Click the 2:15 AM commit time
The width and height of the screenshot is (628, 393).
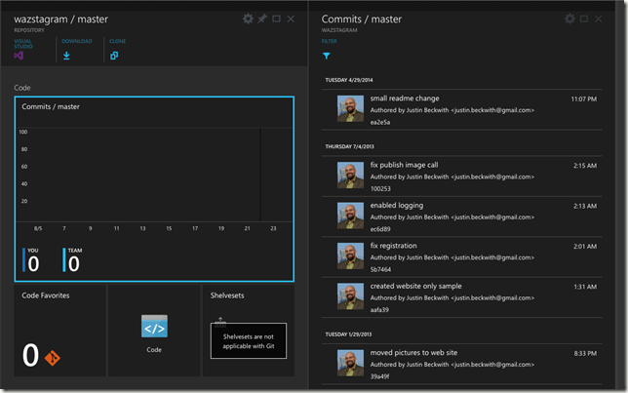click(585, 166)
